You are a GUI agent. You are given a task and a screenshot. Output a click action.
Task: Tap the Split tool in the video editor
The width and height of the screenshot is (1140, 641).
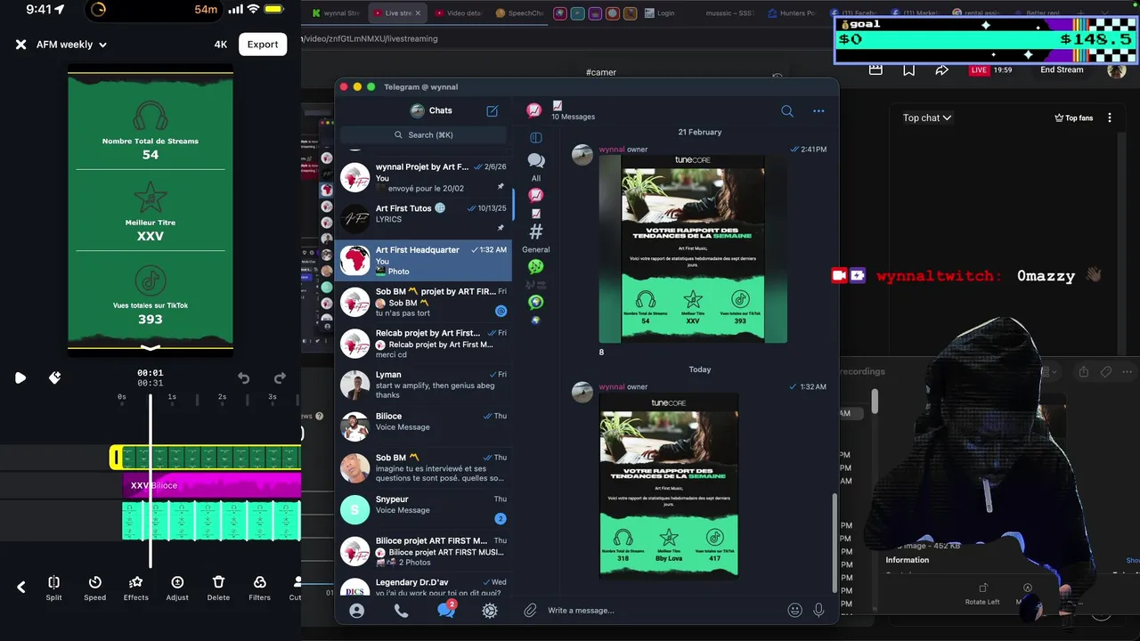53,588
